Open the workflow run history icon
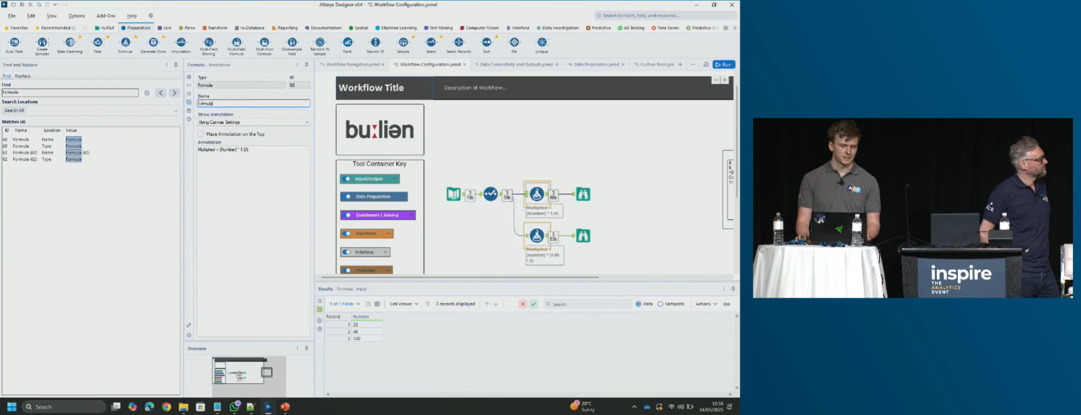1081x415 pixels. (x=705, y=65)
